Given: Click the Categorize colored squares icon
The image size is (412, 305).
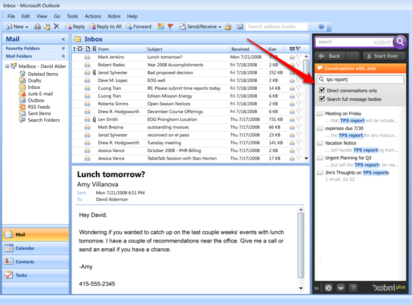Looking at the screenshot, I should point(160,27).
